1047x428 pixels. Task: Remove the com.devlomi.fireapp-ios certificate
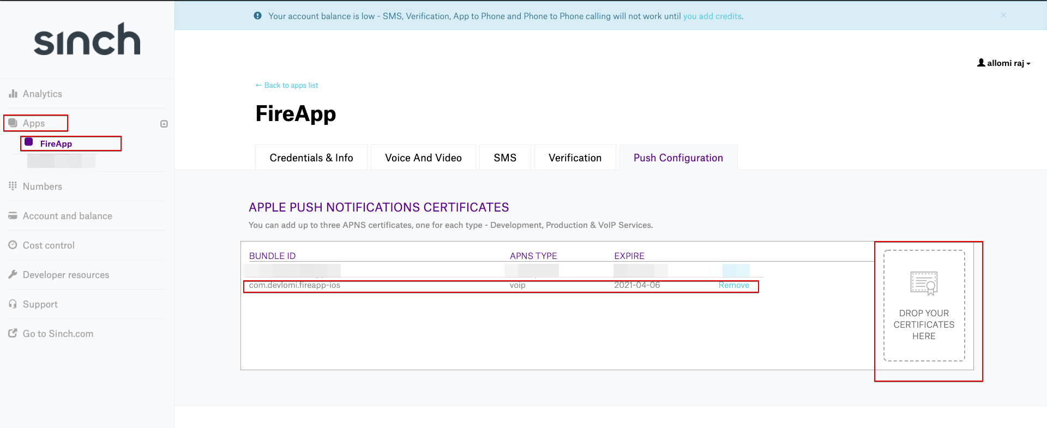pos(733,285)
